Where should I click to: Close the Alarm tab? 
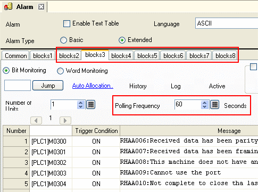[x=41, y=7]
